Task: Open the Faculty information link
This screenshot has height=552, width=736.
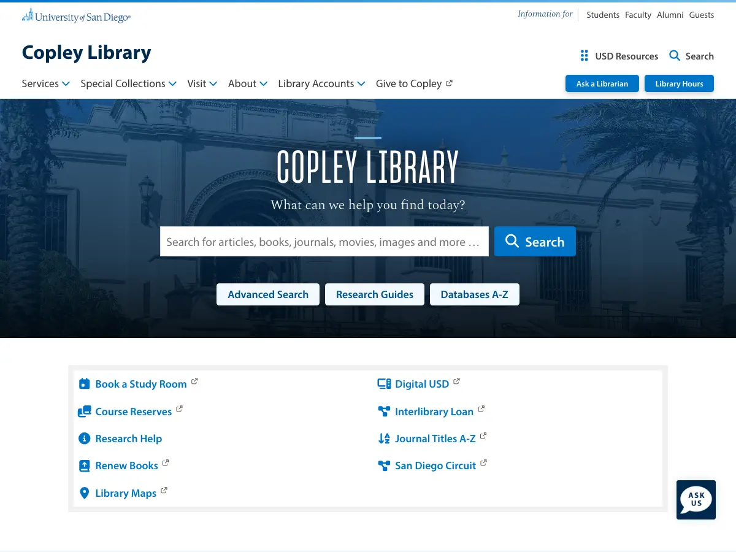Action: coord(638,15)
